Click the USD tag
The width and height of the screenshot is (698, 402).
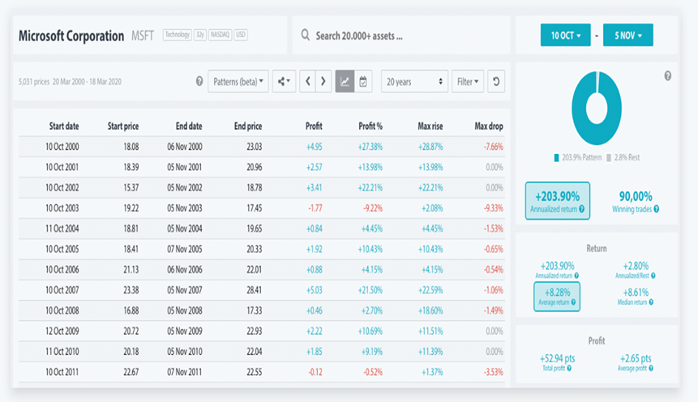click(241, 35)
